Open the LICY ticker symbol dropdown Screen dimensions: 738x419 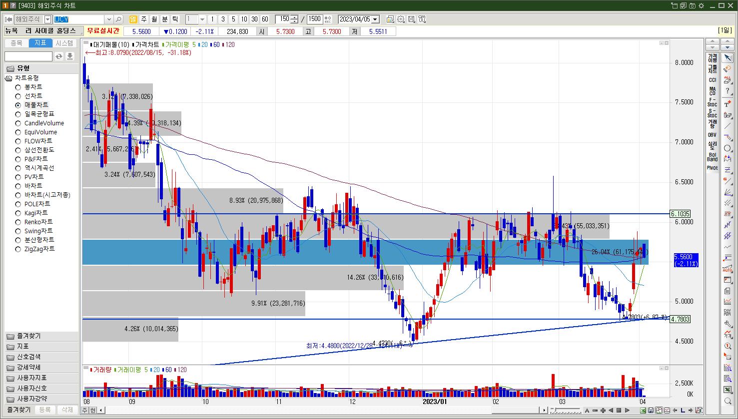point(108,19)
